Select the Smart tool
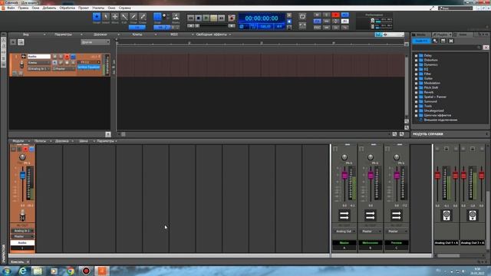This screenshot has width=491, height=276. coord(97,17)
